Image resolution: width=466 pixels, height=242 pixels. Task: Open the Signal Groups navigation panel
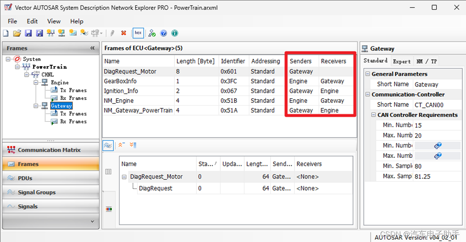click(x=51, y=192)
